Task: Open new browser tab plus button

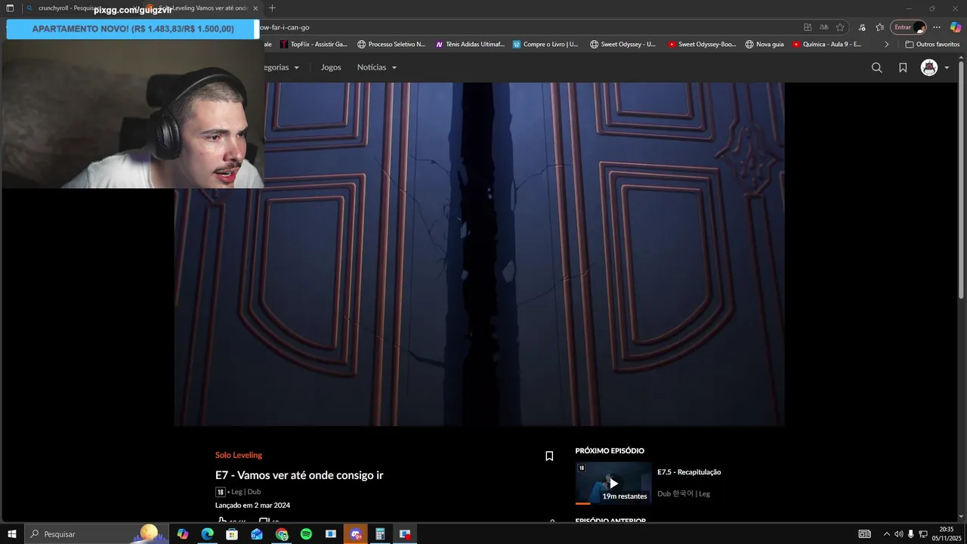Action: (x=272, y=8)
